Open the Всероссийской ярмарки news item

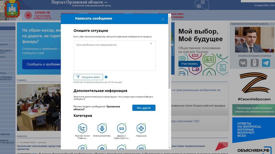(198, 106)
